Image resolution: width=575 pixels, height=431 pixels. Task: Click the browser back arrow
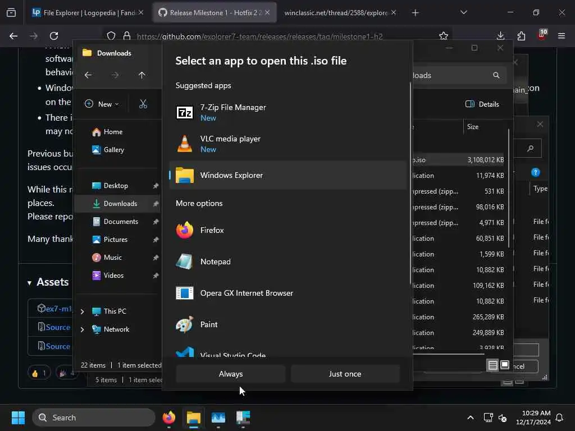[x=13, y=36]
